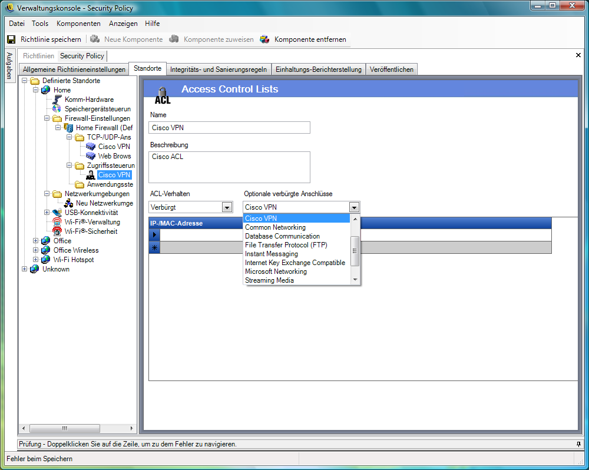Switch to Einhaltungs-Berichterstellung tab
This screenshot has width=589, height=470.
pos(319,69)
